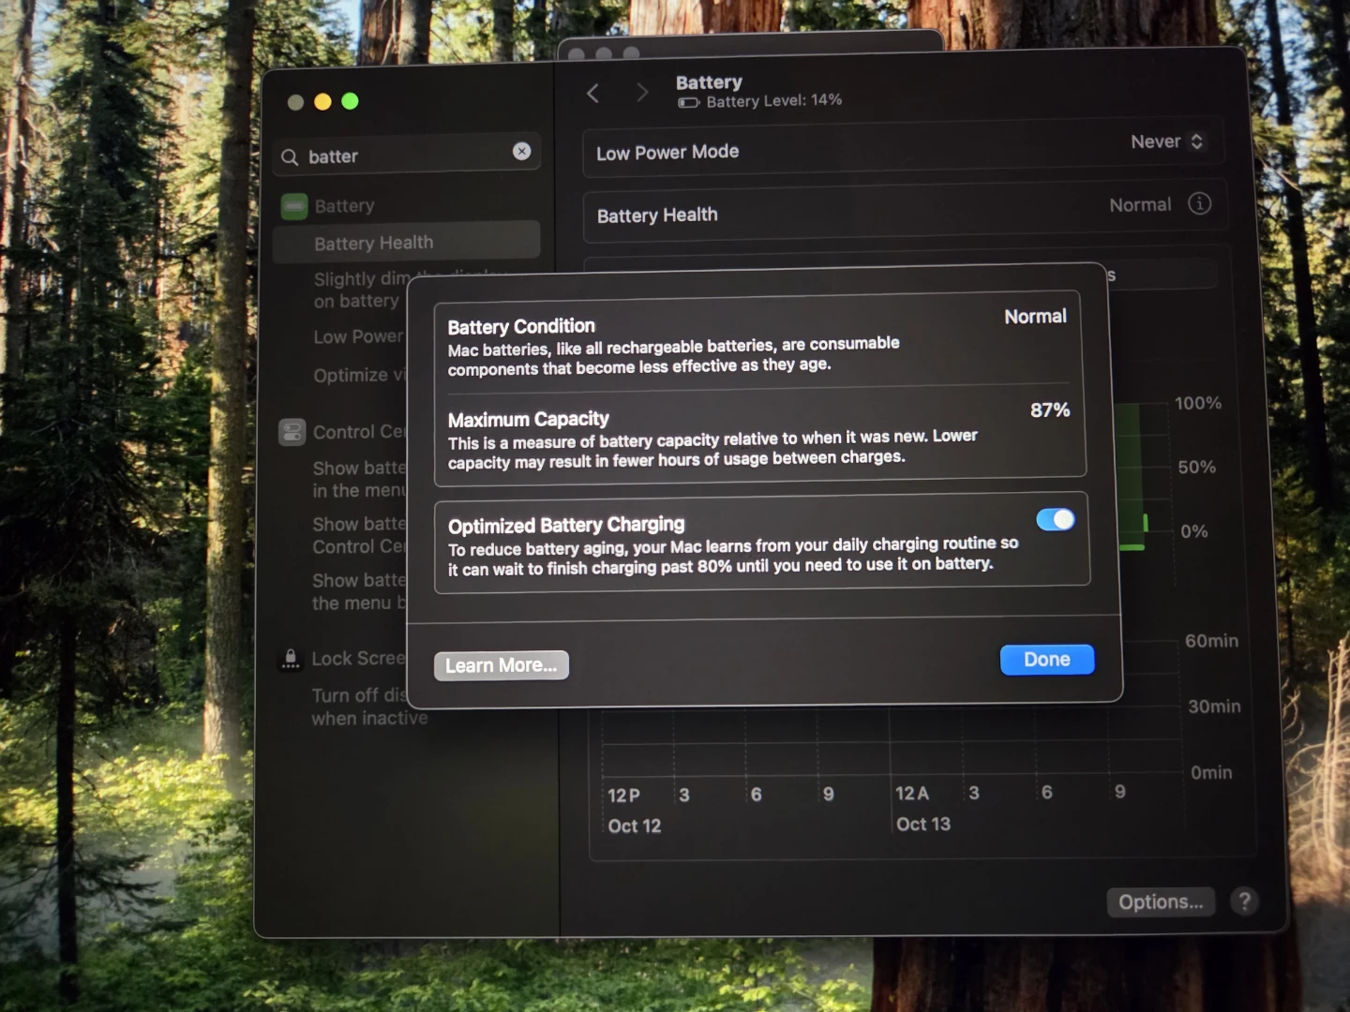The image size is (1350, 1012).
Task: Go back with the left chevron
Action: click(592, 93)
